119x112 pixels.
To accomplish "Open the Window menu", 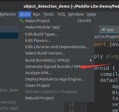I will 76,14.
